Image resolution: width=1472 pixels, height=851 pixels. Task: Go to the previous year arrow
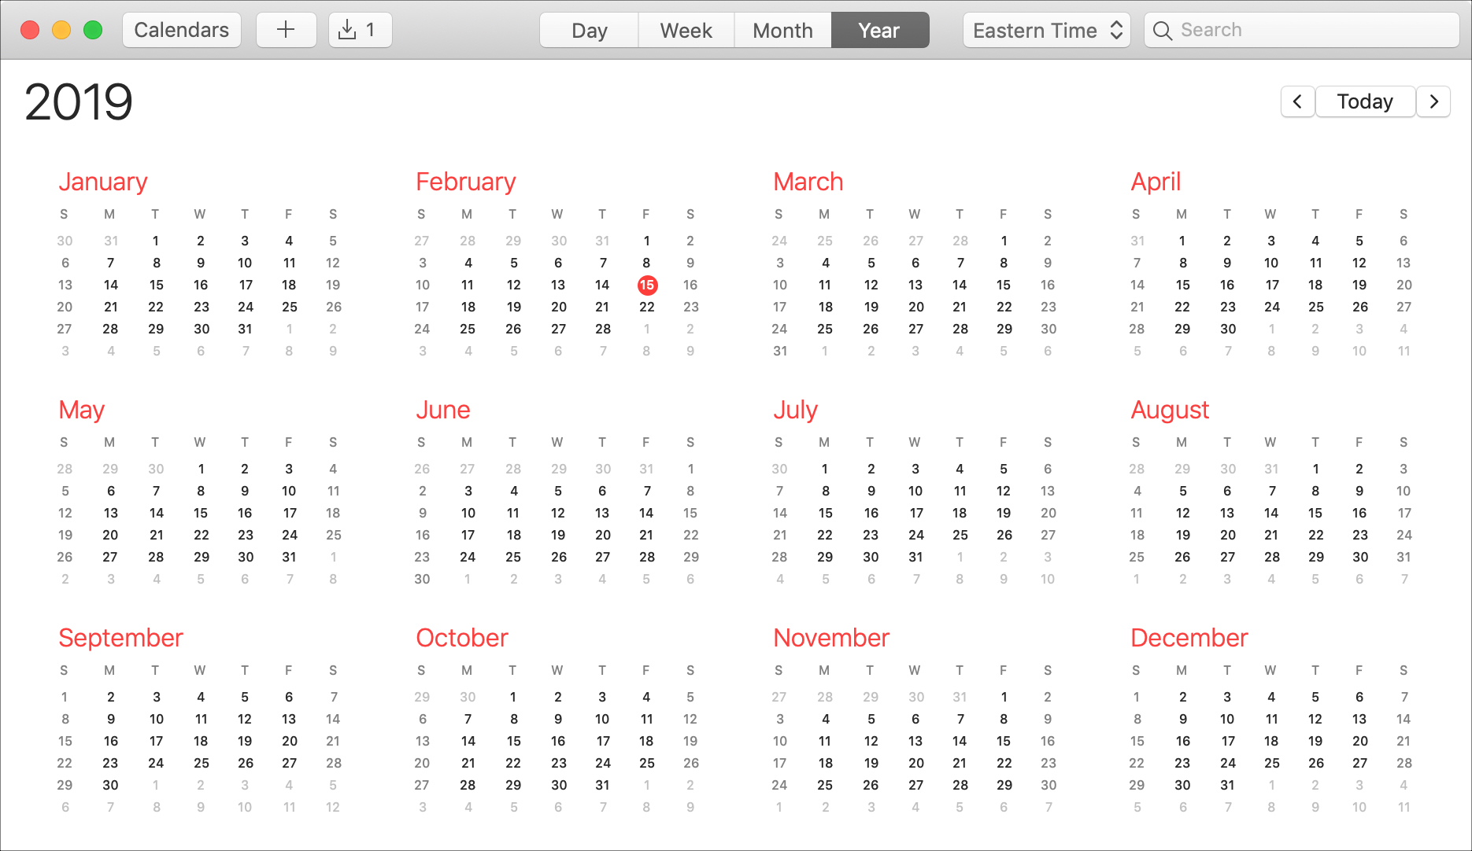click(x=1297, y=101)
